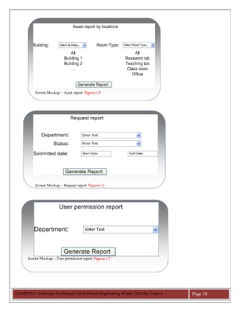240x312 pixels.
Task: Click the red 'Figure 1.5' caption reference
Action: (92, 93)
